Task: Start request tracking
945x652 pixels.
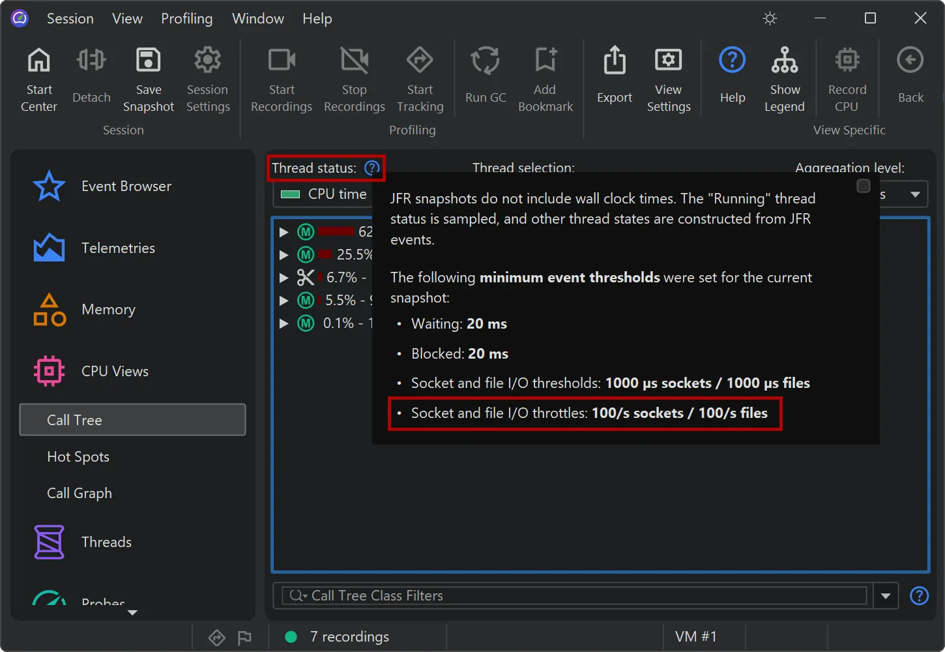Action: click(420, 77)
